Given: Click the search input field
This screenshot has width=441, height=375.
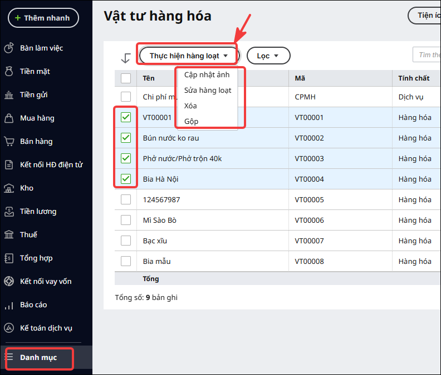Looking at the screenshot, I should pos(427,55).
